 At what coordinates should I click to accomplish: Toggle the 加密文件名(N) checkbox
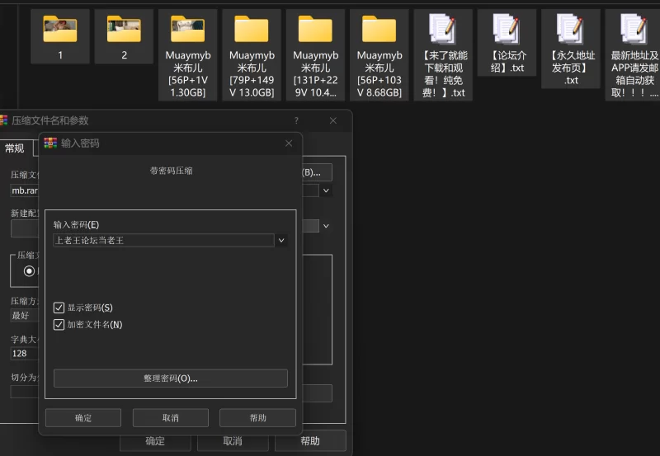click(59, 324)
